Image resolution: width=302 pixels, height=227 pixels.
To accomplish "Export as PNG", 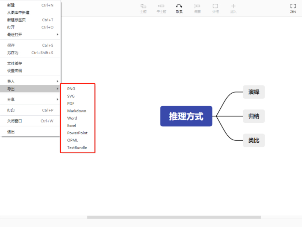I will [x=78, y=89].
